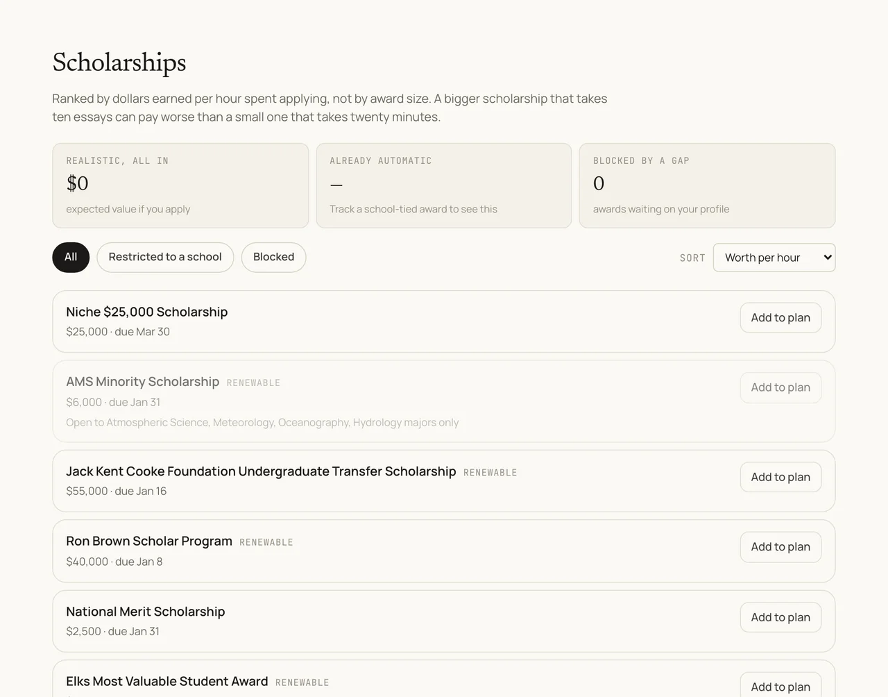This screenshot has width=888, height=697.
Task: Click "Track a school-tied award to see this"
Action: point(413,209)
